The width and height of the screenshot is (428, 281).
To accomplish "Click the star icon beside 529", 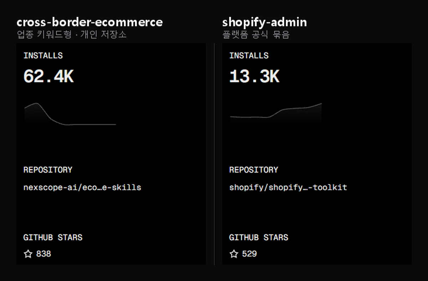I will (234, 254).
